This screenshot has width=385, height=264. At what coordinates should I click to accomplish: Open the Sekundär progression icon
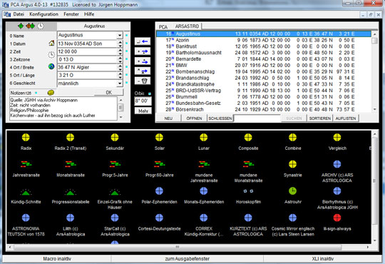coord(115,138)
